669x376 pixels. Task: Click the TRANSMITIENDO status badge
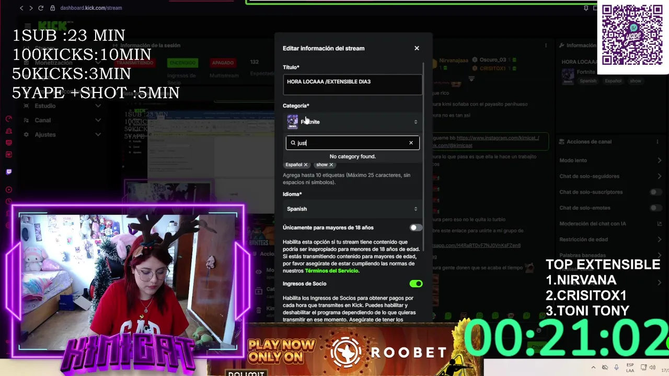(135, 63)
